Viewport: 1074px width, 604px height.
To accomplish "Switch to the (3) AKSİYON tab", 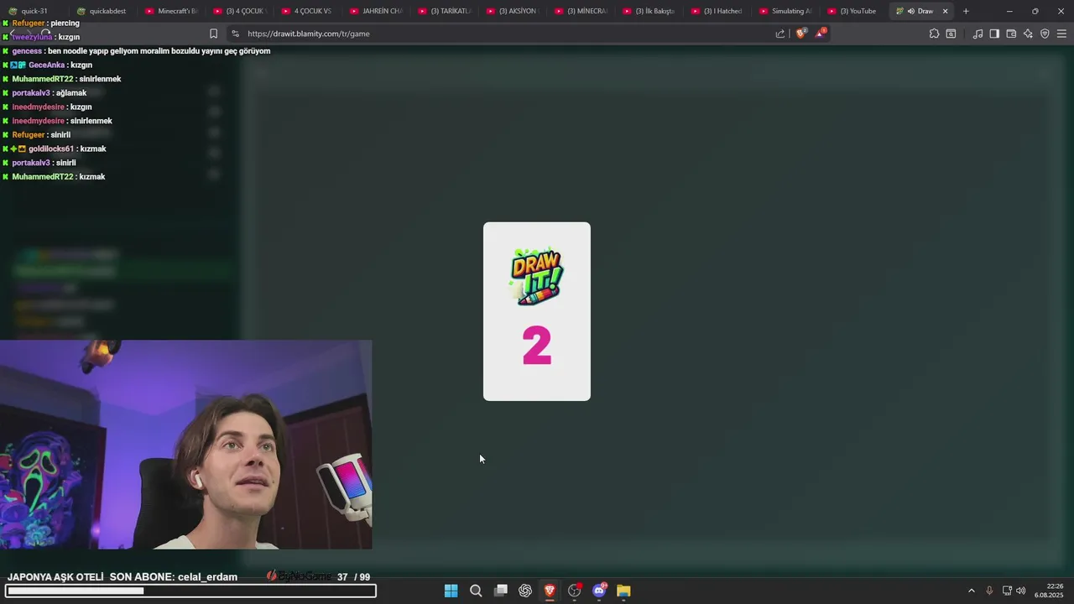I will click(511, 11).
